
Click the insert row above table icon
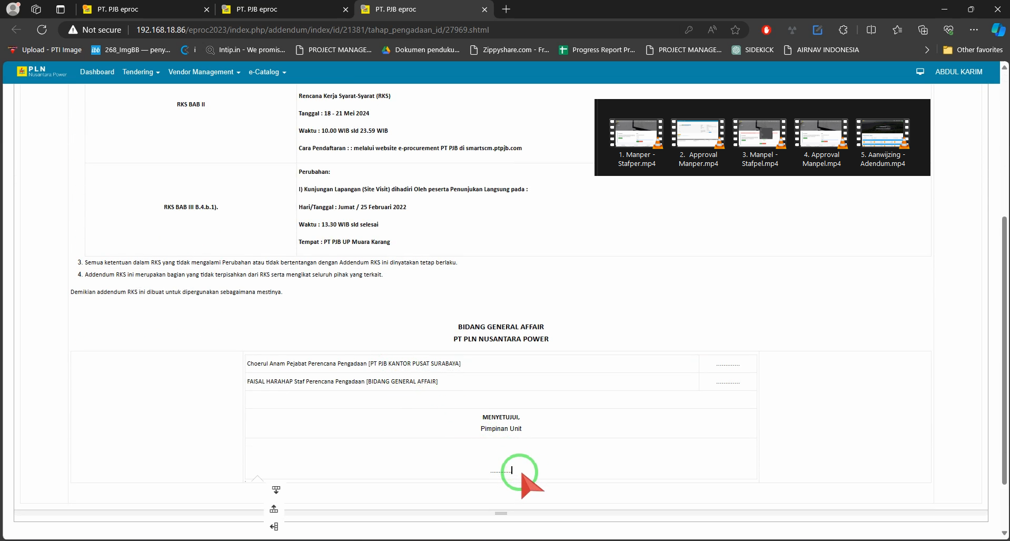pyautogui.click(x=274, y=509)
